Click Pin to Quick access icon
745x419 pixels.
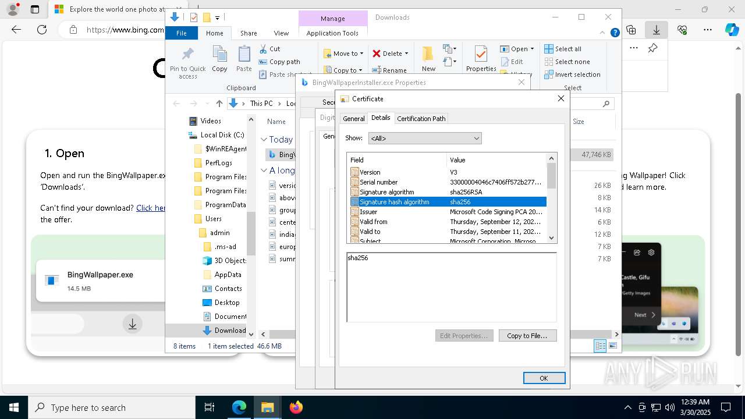(187, 55)
